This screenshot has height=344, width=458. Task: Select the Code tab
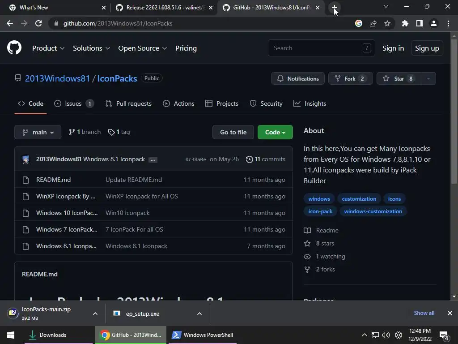pos(30,103)
